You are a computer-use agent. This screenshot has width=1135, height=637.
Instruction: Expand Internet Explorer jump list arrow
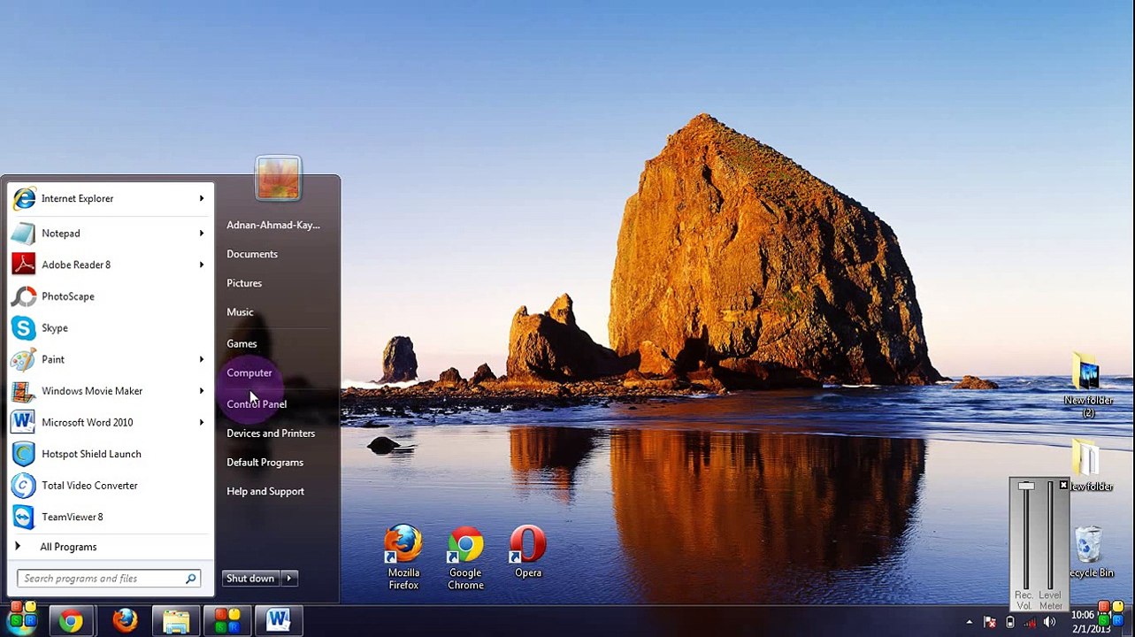point(202,198)
